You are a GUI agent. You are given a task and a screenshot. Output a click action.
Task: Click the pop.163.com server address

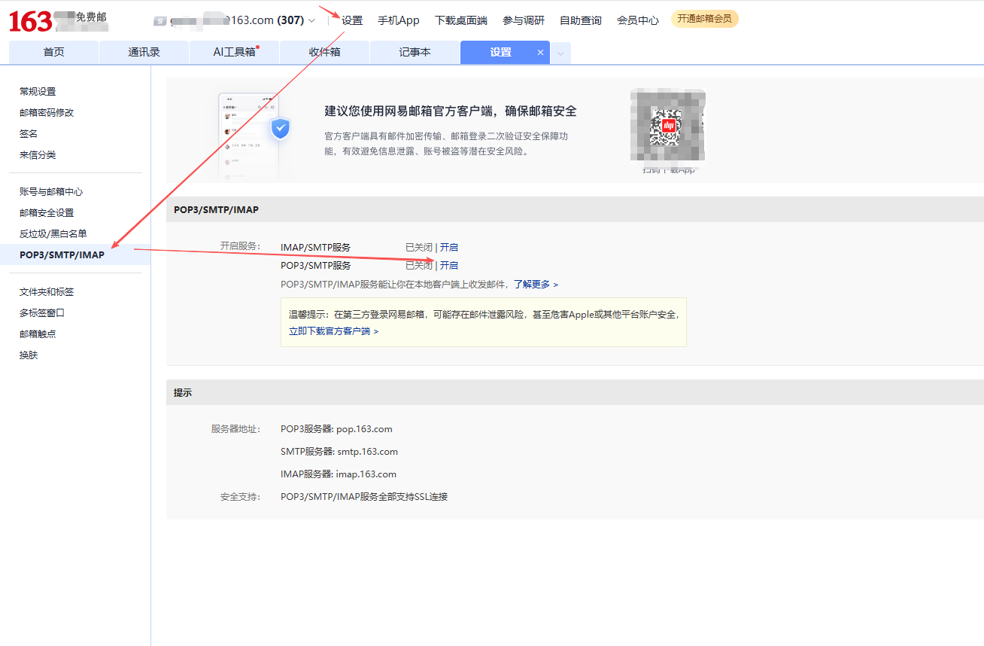point(364,429)
